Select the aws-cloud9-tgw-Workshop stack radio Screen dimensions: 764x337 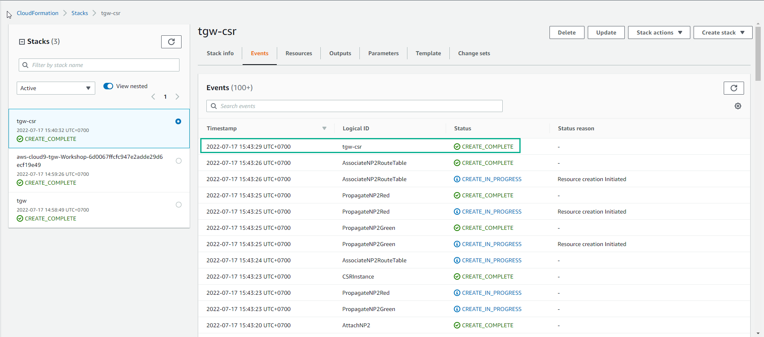point(178,161)
